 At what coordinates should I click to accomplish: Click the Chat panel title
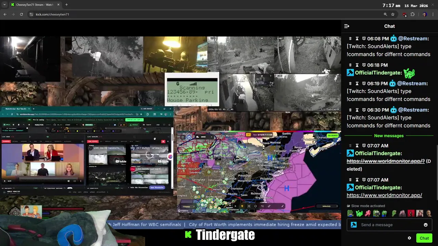(x=389, y=26)
